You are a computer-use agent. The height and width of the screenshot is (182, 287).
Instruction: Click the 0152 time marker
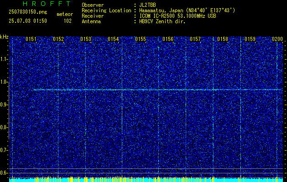point(58,39)
